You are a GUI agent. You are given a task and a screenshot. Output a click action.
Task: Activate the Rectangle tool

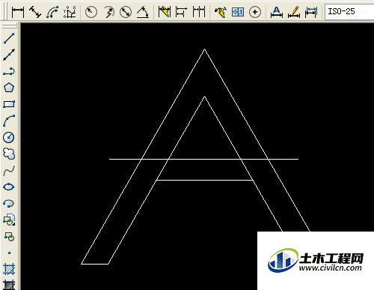point(9,104)
